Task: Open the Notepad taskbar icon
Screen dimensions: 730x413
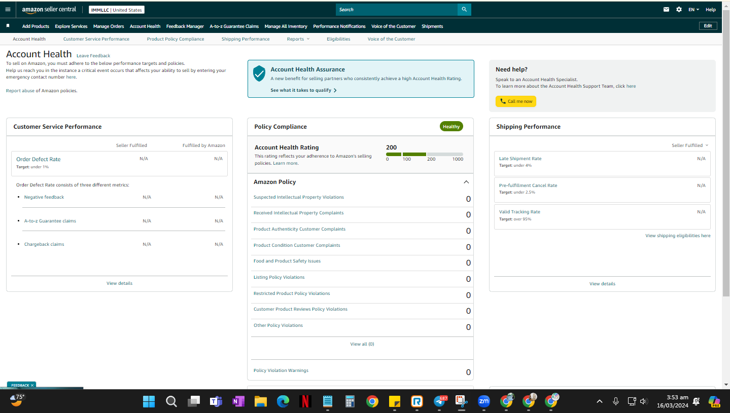Action: pyautogui.click(x=328, y=402)
